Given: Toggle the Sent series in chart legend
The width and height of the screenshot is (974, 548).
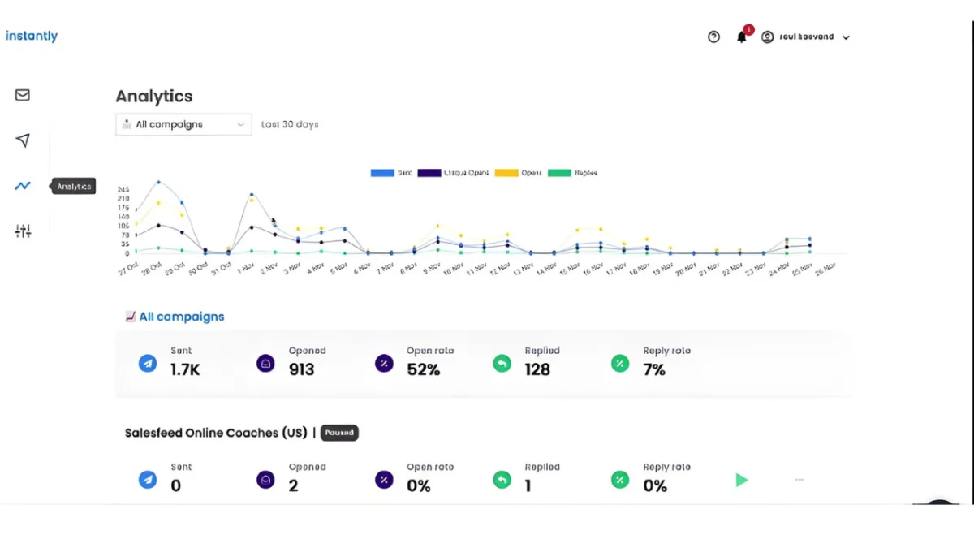Looking at the screenshot, I should click(x=391, y=173).
